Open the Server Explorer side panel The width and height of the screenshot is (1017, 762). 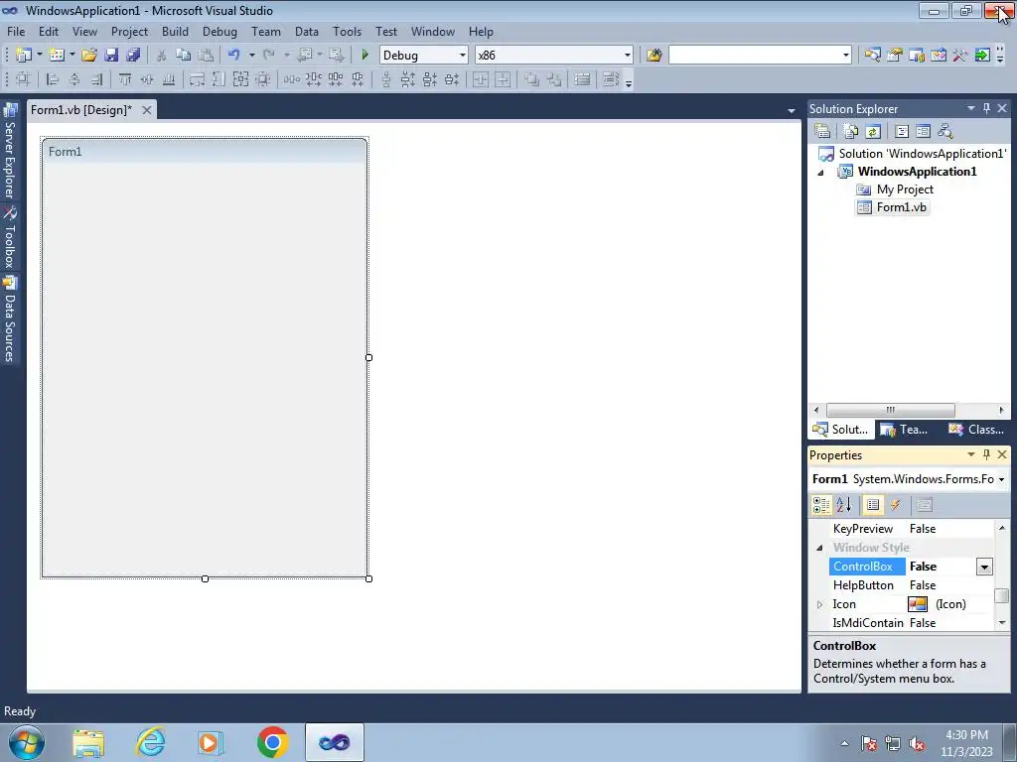[10, 152]
